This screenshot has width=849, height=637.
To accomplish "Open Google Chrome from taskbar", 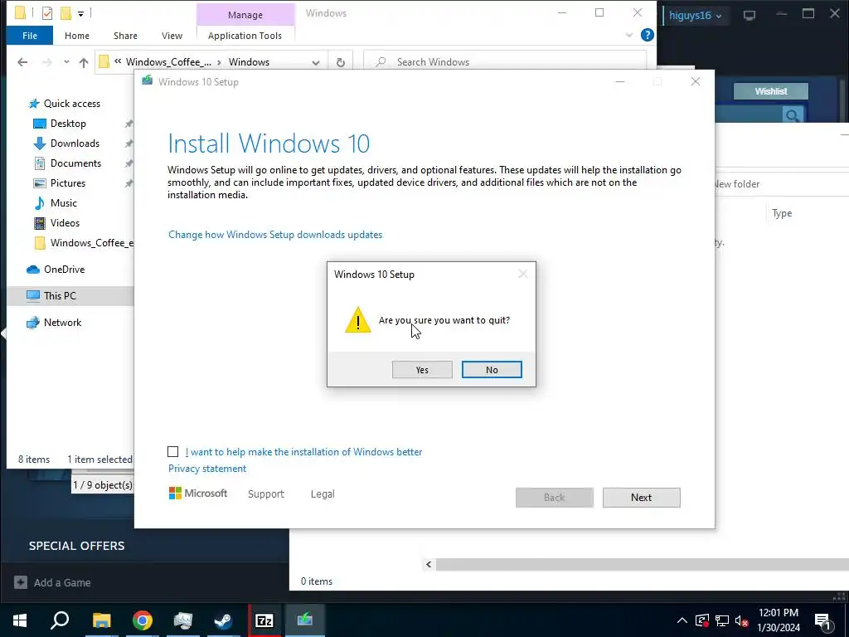I will coord(142,620).
